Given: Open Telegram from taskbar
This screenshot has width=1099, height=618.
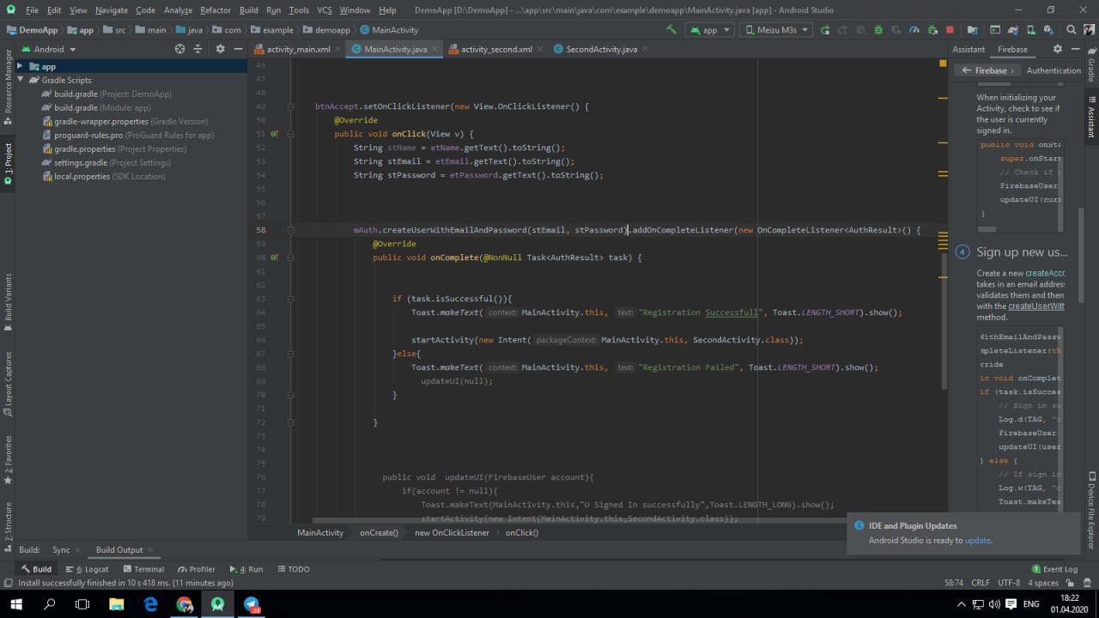Looking at the screenshot, I should tap(251, 604).
